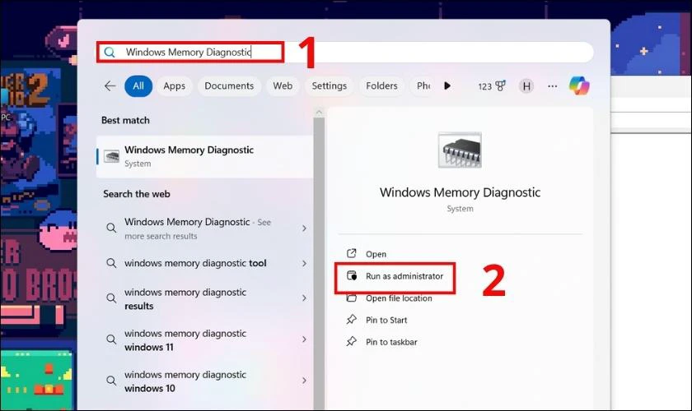
Task: Click the 'Windows Memory Diagnostic' title in details pane
Action: (460, 192)
